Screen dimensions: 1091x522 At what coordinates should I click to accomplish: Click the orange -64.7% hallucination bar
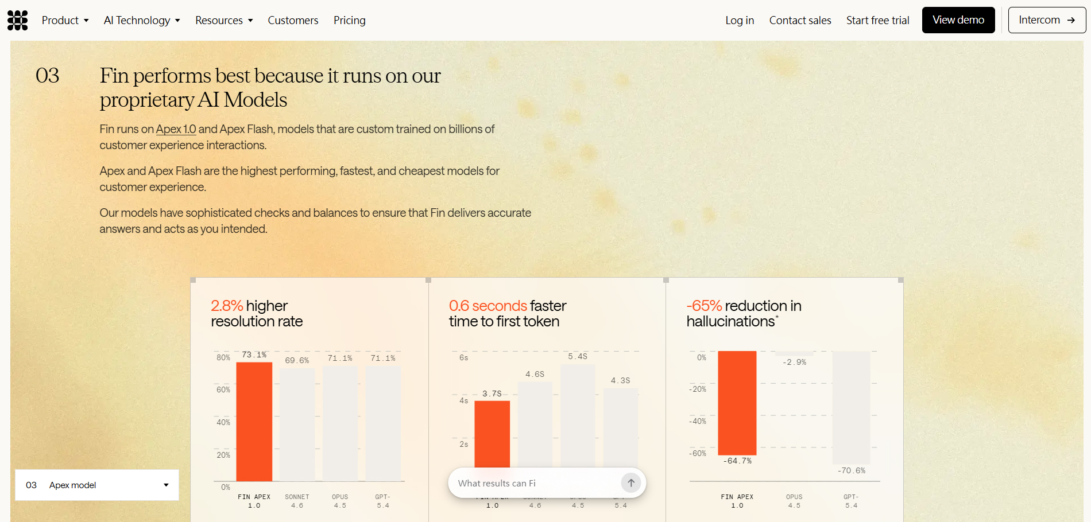click(737, 403)
